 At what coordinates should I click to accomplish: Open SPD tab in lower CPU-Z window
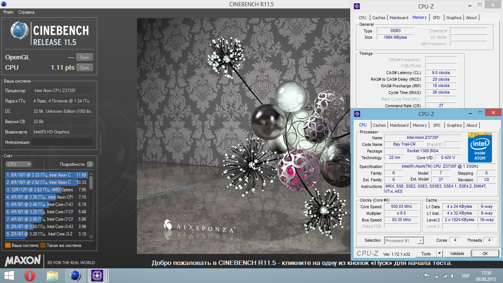tap(436, 125)
